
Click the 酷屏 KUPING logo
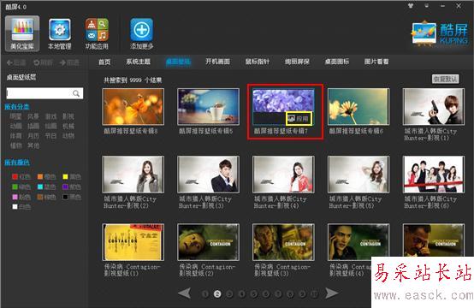[x=440, y=33]
